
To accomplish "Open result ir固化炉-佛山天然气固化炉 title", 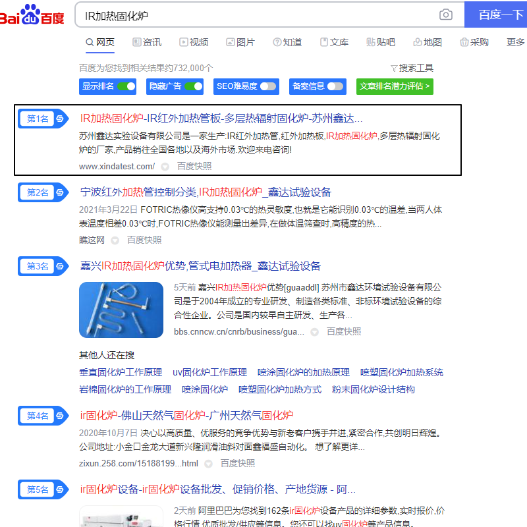I will point(186,416).
